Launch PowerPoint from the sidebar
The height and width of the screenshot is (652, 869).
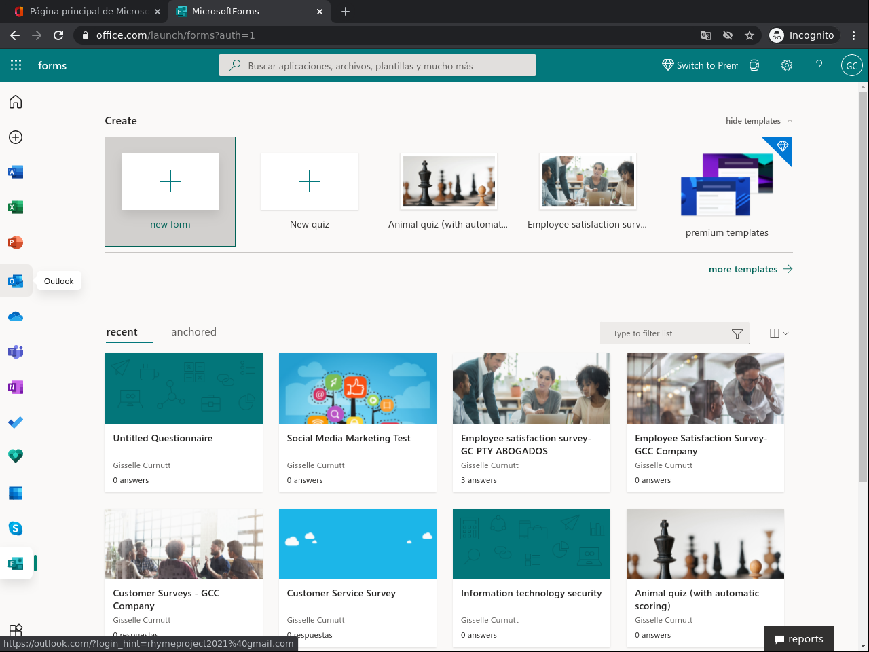(16, 242)
